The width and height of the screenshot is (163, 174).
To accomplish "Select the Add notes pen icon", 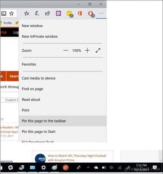I will 37,13.
